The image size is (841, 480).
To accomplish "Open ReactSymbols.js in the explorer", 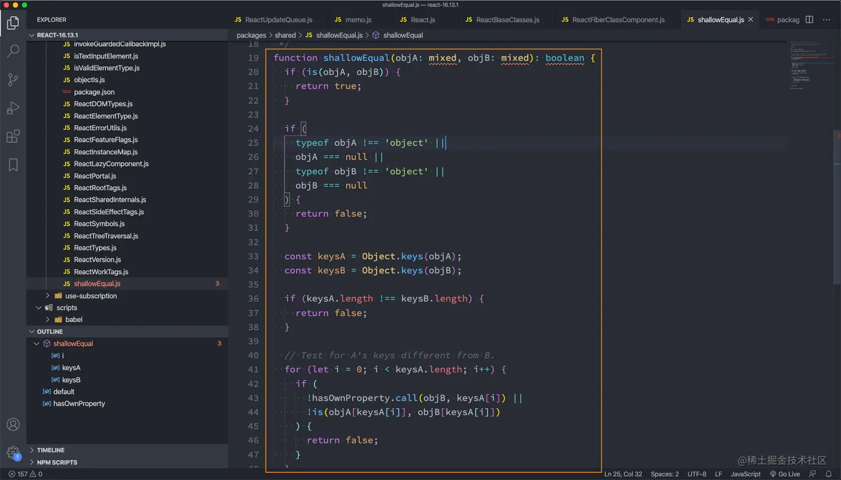I will click(x=99, y=224).
